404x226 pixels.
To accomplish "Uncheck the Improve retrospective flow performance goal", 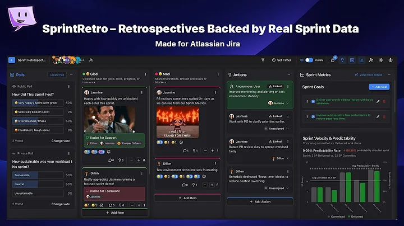I will click(313, 116).
